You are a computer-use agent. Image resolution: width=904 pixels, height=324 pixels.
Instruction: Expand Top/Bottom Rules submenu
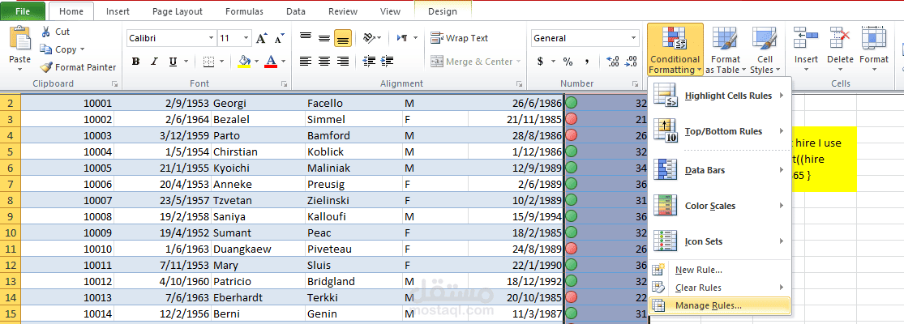point(719,131)
